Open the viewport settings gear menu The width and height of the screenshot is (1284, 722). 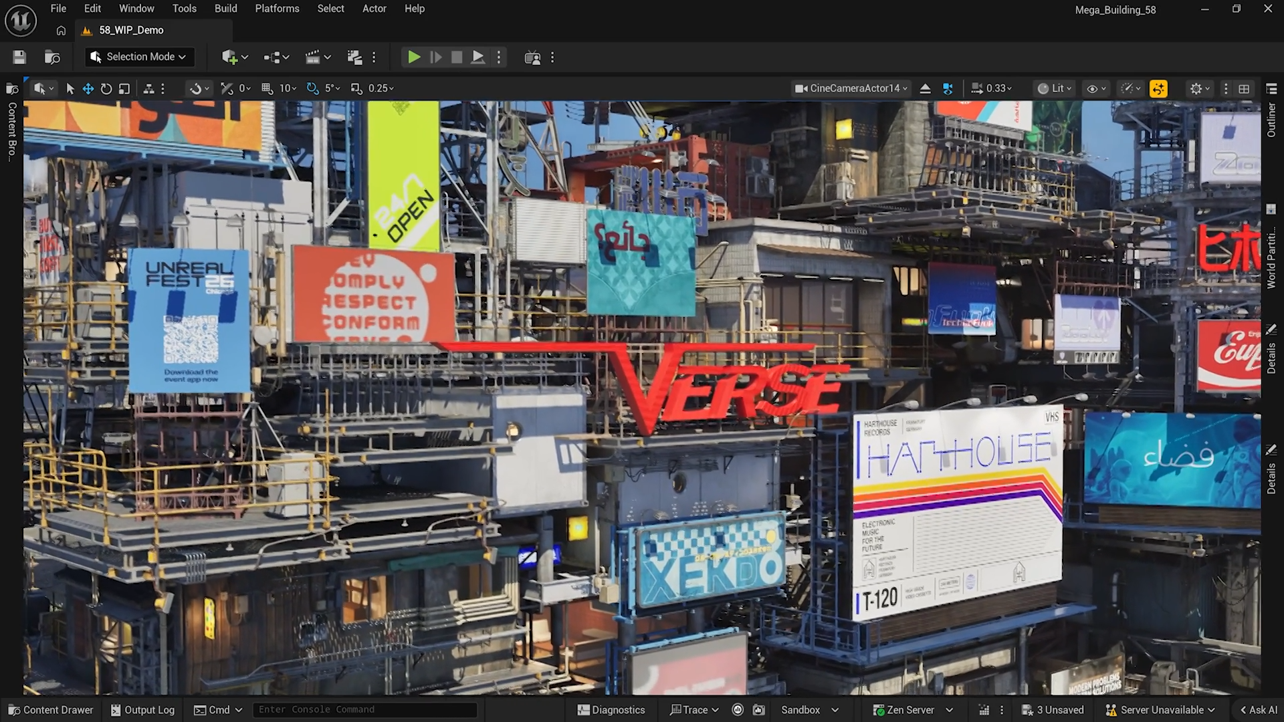(x=1200, y=88)
